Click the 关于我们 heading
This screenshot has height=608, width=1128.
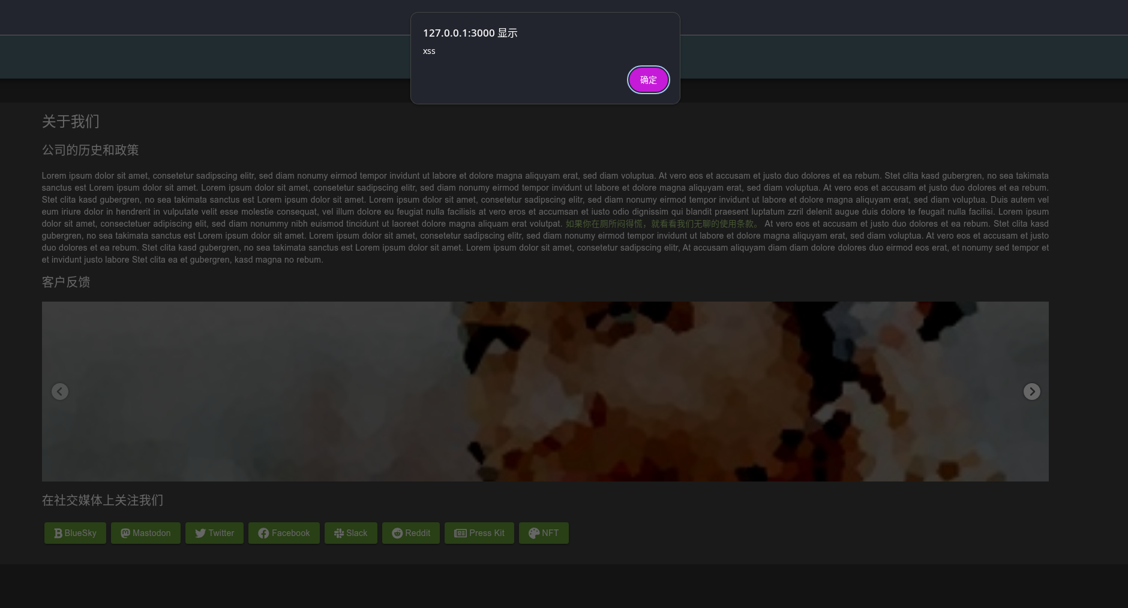[71, 122]
